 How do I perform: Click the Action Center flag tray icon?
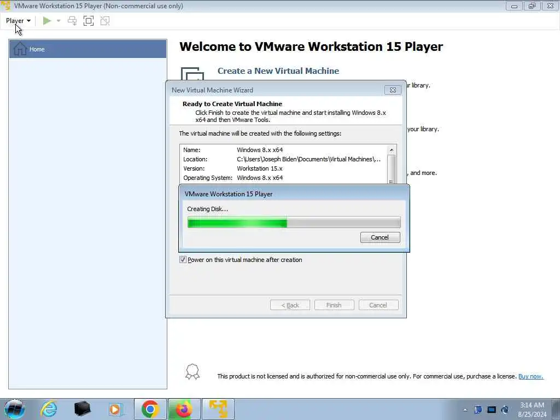(x=478, y=410)
